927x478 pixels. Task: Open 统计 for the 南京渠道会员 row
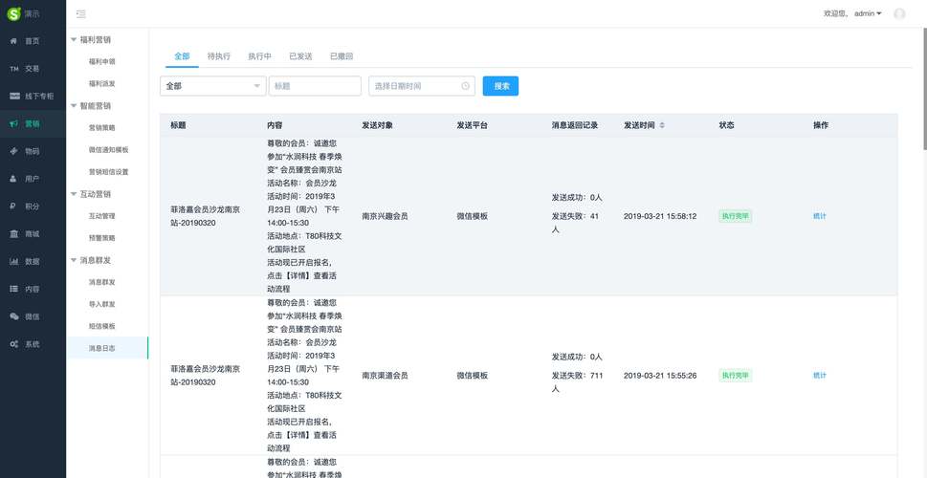[820, 375]
